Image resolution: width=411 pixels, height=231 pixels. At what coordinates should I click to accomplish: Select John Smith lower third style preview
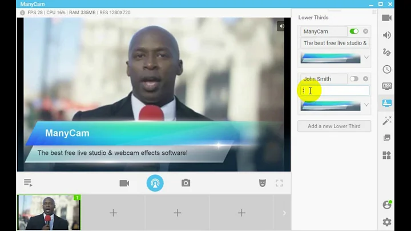(x=331, y=106)
